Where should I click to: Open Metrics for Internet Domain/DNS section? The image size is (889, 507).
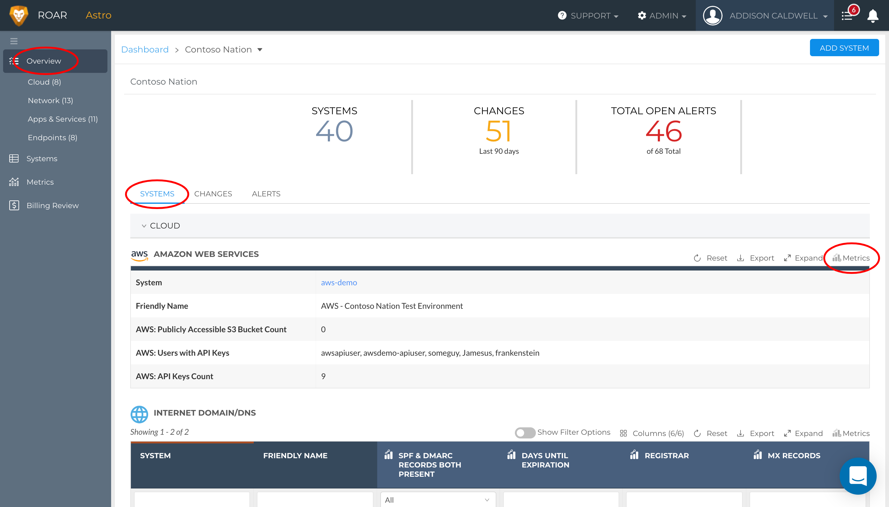pos(851,433)
